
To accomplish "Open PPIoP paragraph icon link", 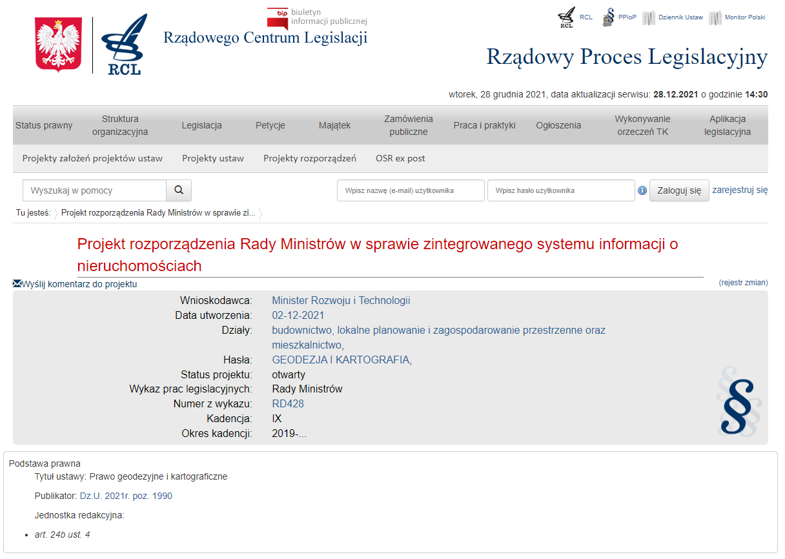I will click(x=608, y=18).
